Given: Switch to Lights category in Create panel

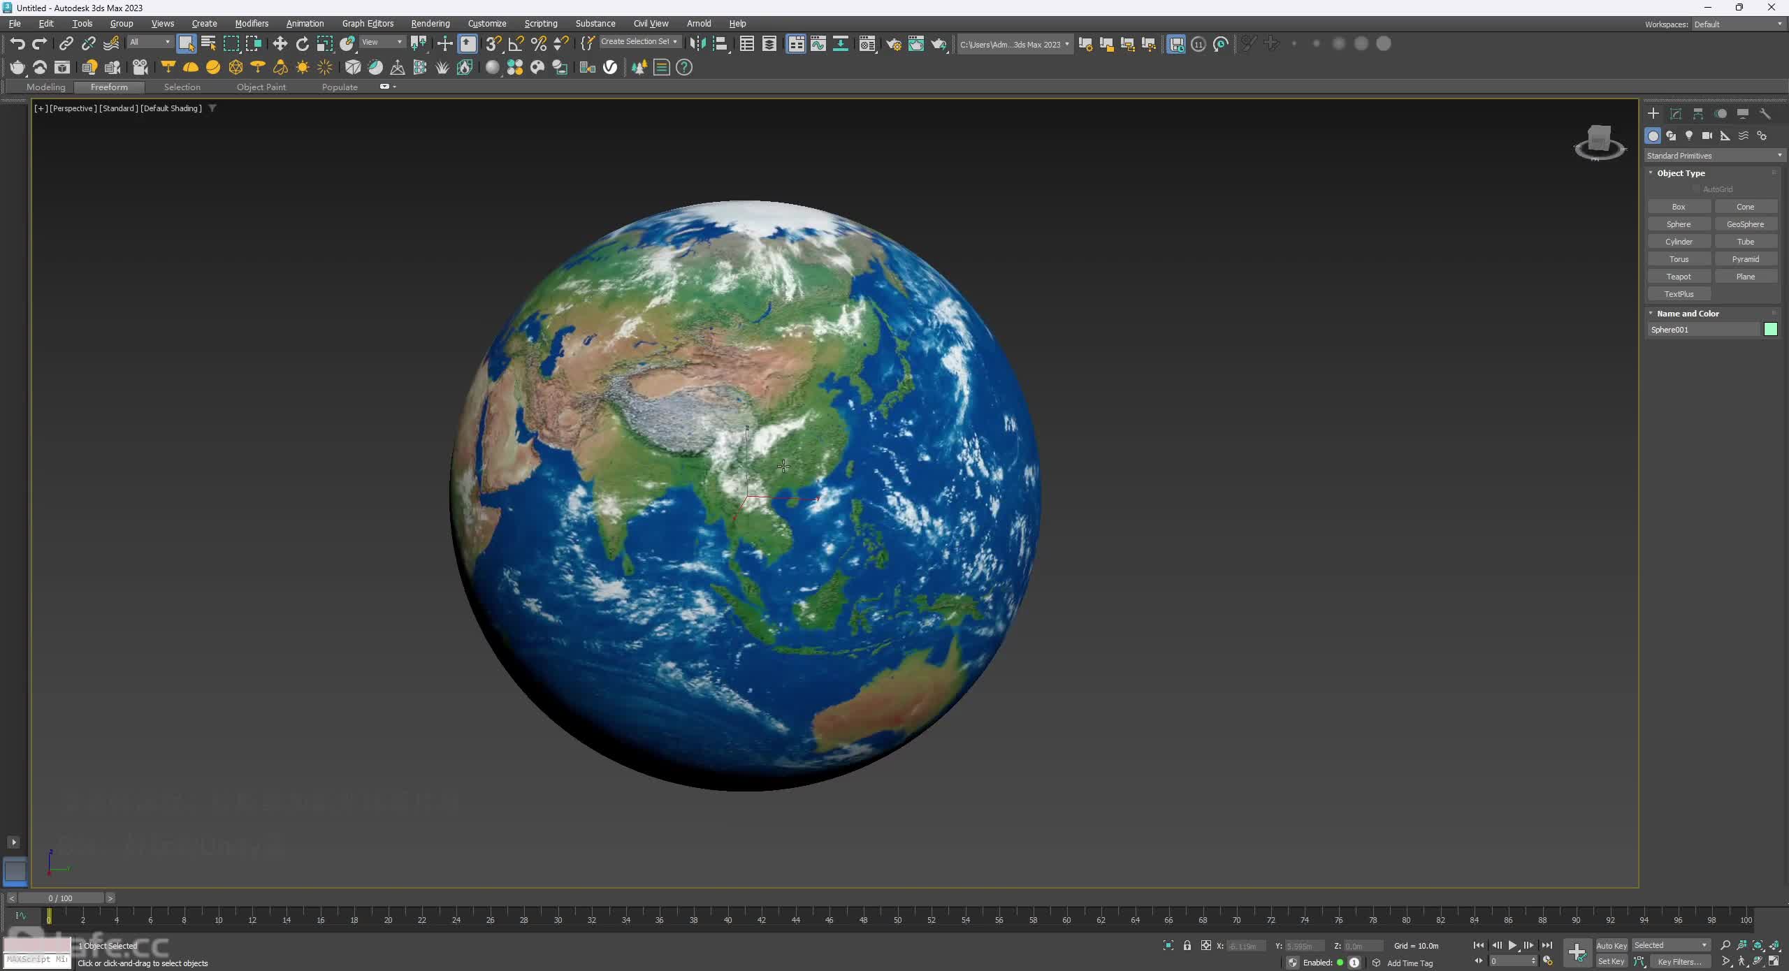Looking at the screenshot, I should point(1689,136).
